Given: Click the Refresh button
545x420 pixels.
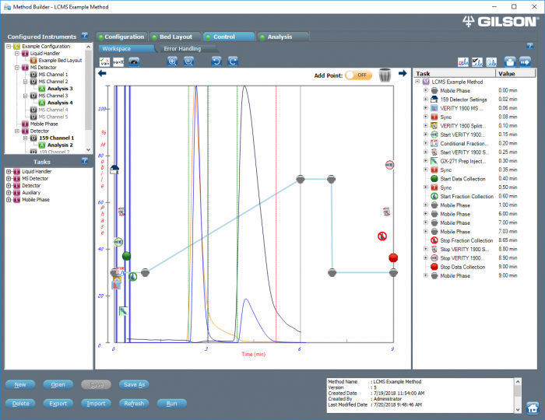Looking at the screenshot, I should [x=134, y=404].
